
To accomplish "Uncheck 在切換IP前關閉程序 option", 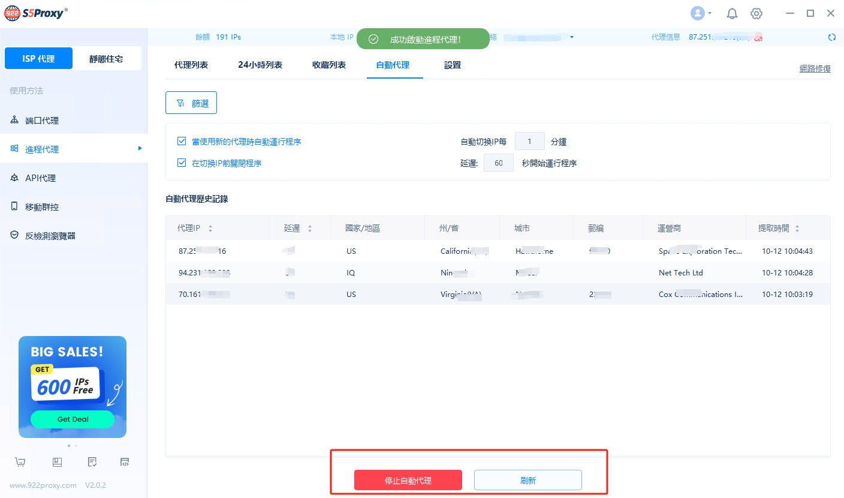I will pyautogui.click(x=182, y=163).
